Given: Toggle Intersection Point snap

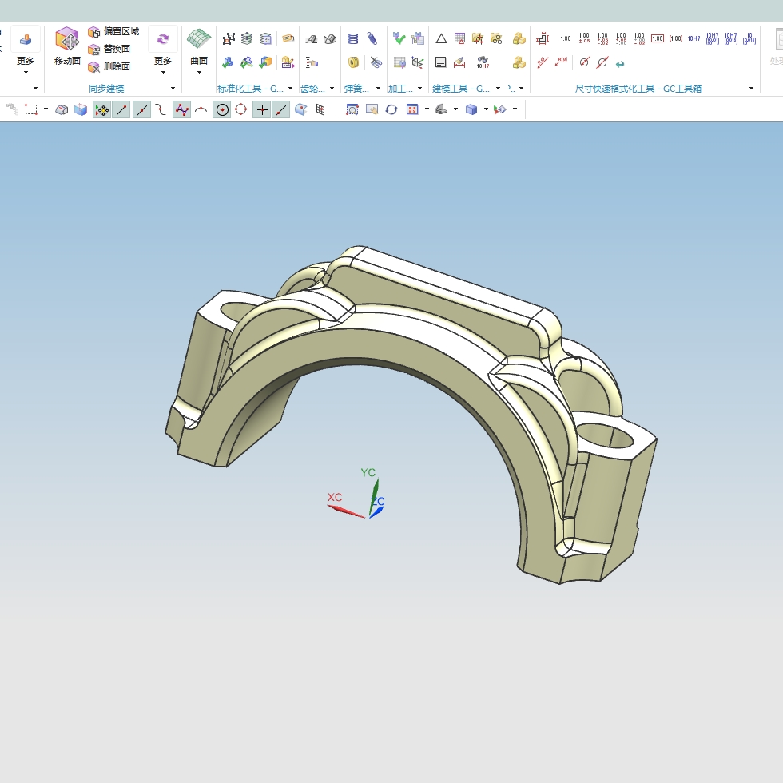Looking at the screenshot, I should pyautogui.click(x=201, y=110).
